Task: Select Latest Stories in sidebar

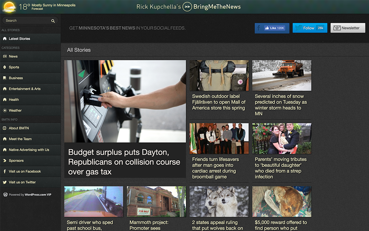Action: pos(19,39)
